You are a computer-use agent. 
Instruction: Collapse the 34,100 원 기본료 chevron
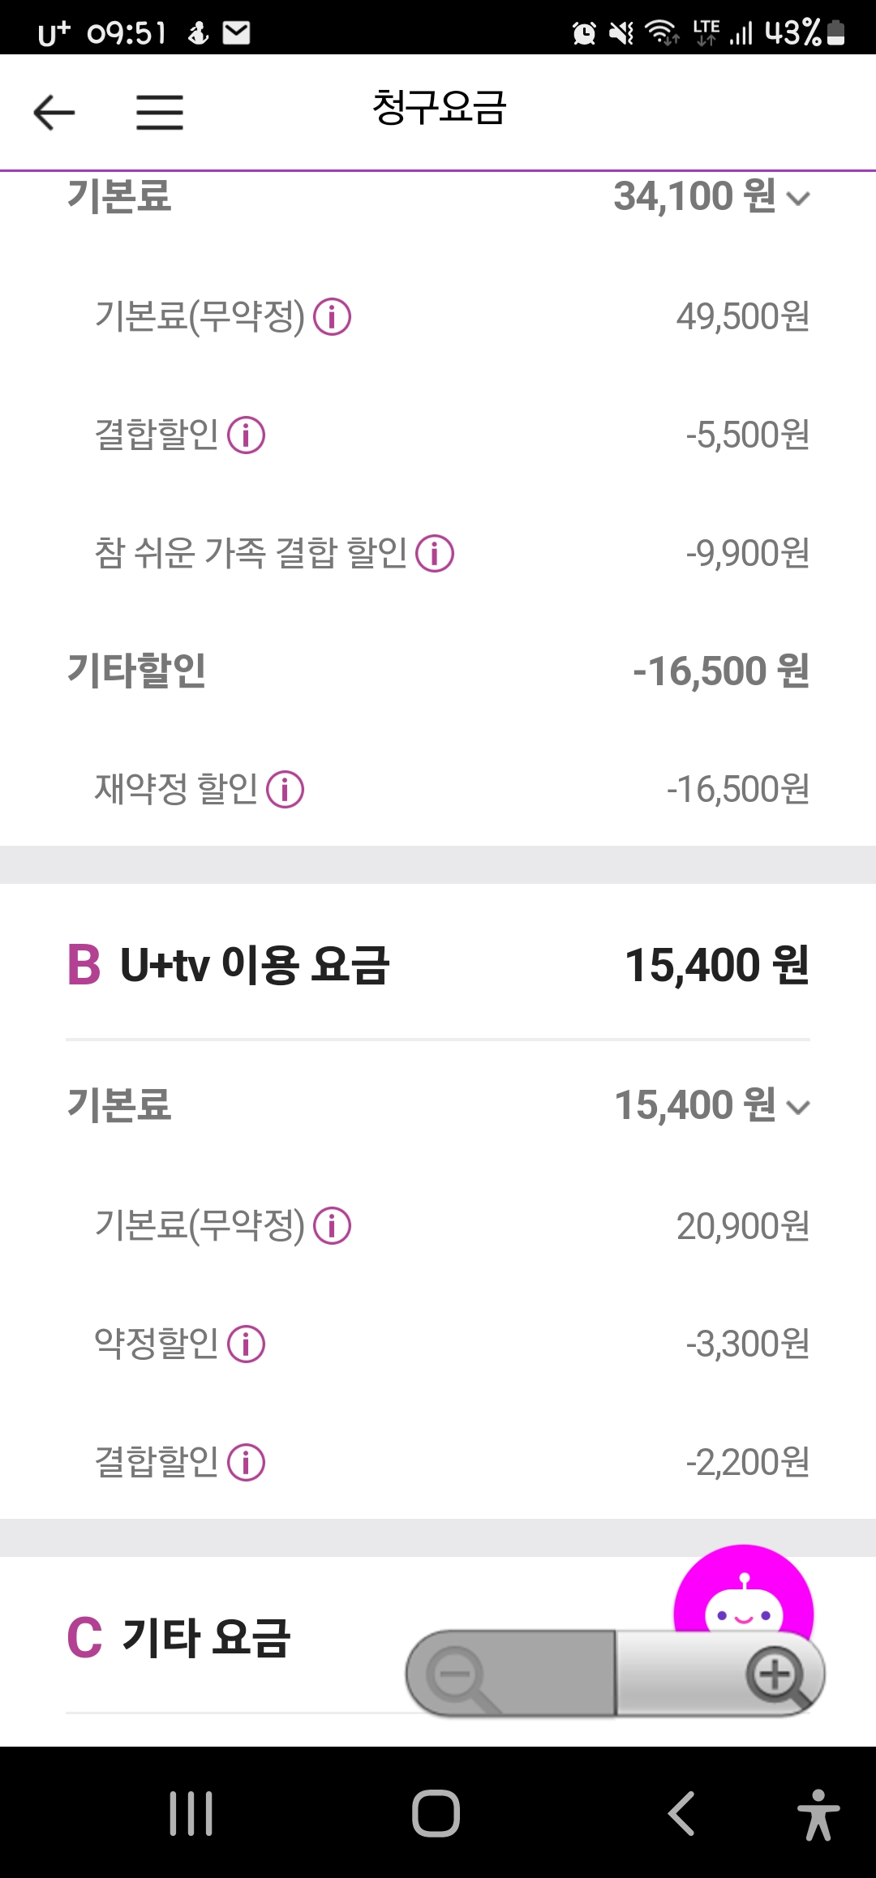(x=799, y=199)
